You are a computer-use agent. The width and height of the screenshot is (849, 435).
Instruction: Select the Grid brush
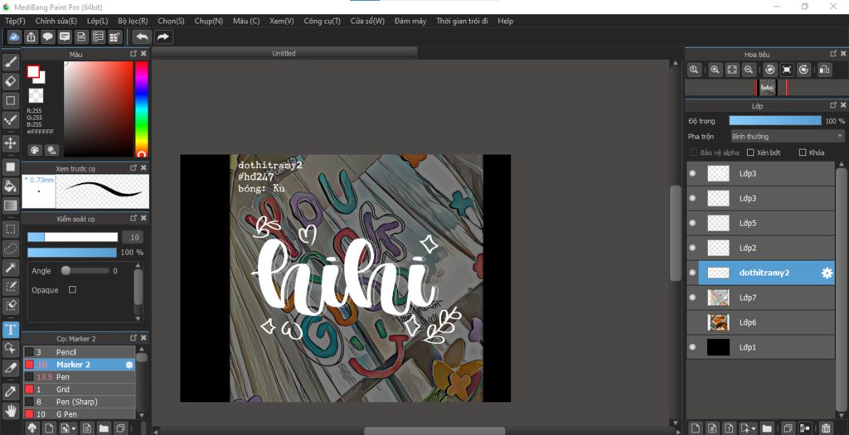(79, 389)
